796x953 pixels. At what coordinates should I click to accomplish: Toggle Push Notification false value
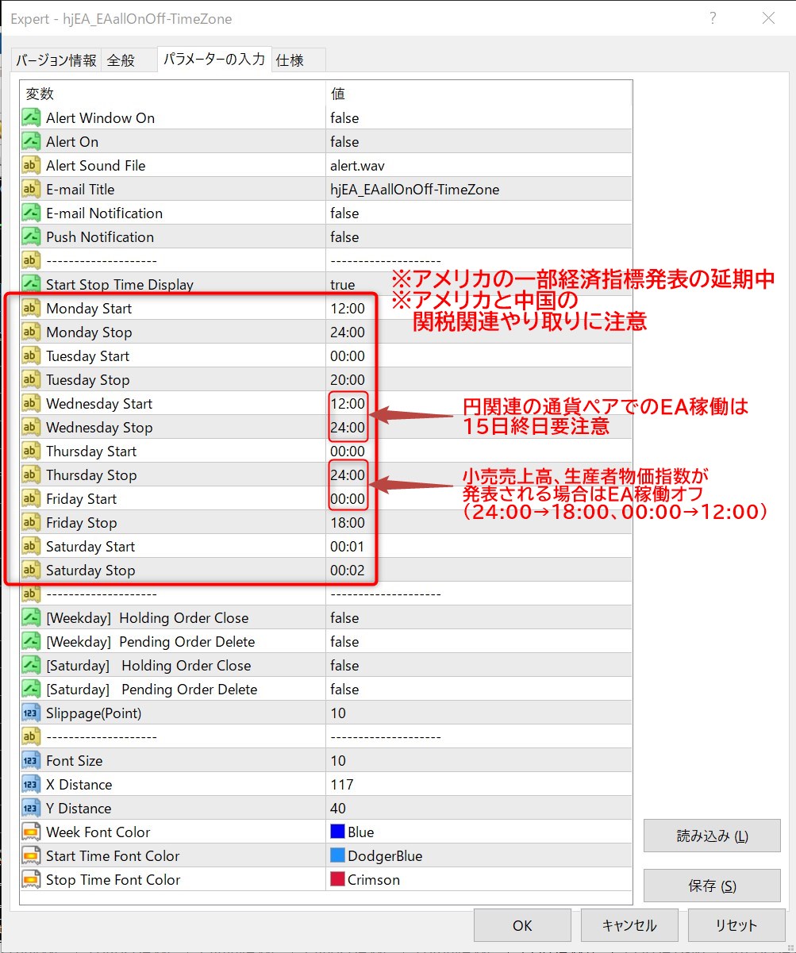tap(344, 237)
